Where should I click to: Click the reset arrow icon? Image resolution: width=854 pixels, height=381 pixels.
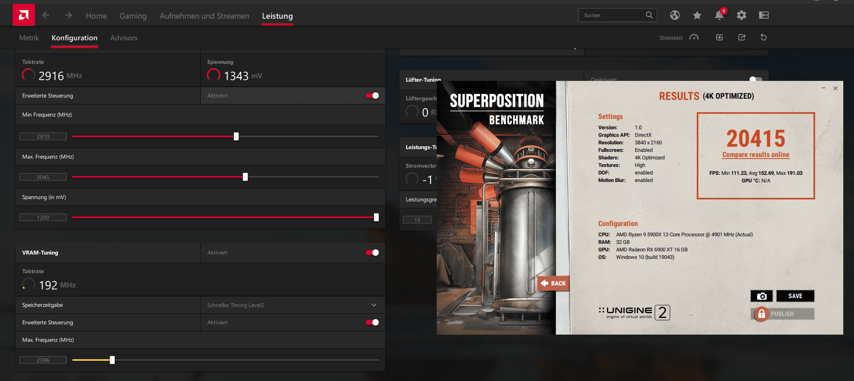tap(763, 37)
